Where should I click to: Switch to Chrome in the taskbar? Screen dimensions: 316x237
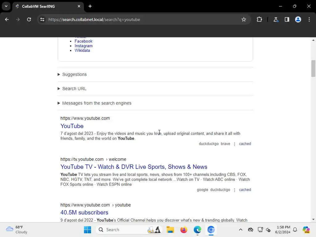(211, 230)
